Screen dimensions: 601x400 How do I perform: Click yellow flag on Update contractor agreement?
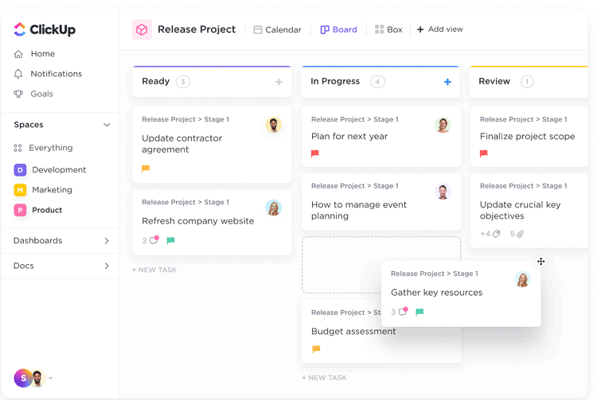(x=146, y=169)
